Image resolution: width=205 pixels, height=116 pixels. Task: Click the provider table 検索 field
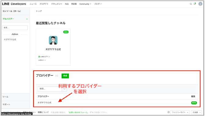click(50, 89)
